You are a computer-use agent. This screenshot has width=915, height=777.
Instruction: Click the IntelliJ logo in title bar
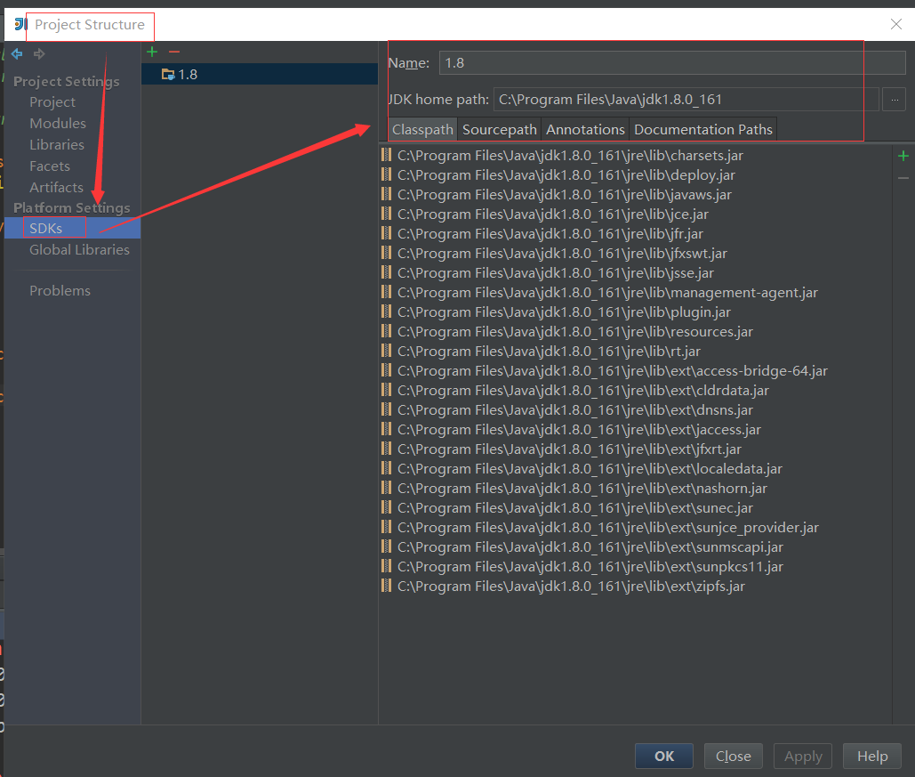tap(20, 25)
